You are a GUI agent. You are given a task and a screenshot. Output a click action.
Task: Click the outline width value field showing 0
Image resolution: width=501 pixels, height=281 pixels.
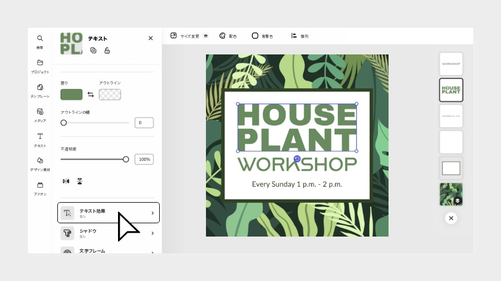pos(144,123)
